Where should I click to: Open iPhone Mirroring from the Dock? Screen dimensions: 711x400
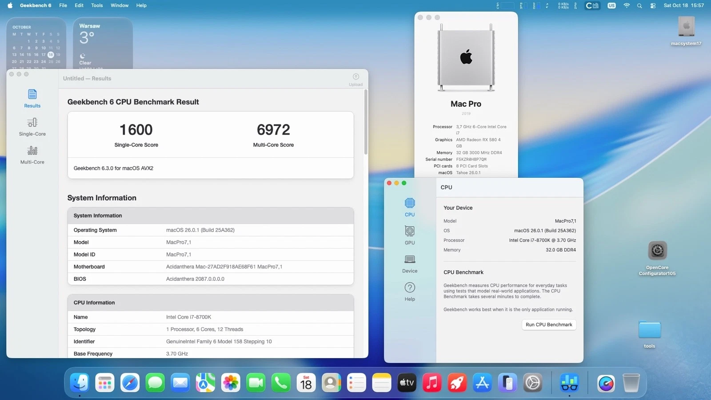coord(507,383)
